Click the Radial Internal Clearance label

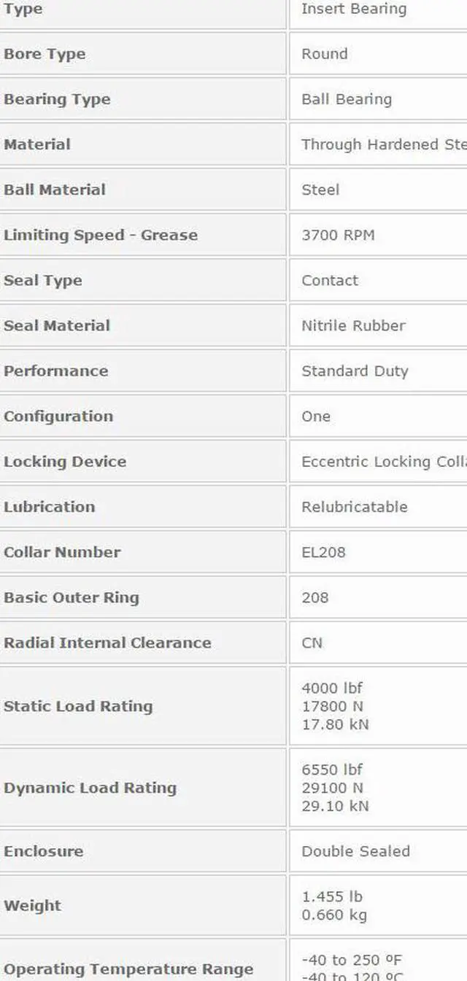point(107,643)
